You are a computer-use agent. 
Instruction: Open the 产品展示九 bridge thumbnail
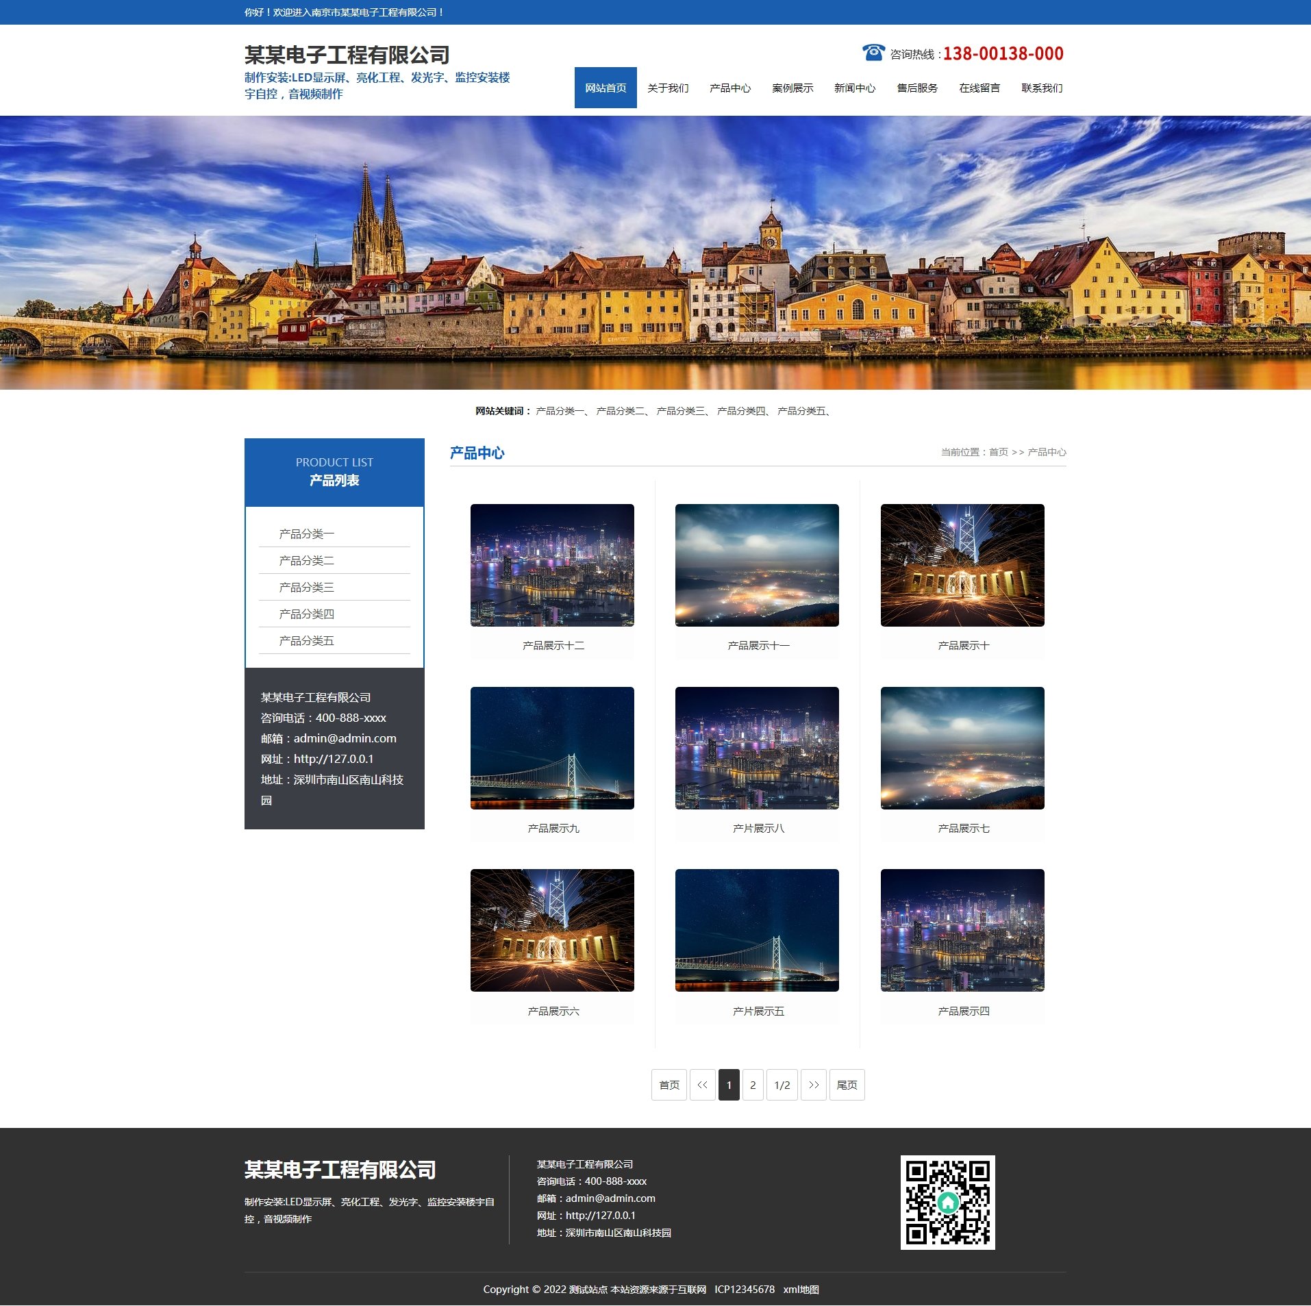[552, 748]
